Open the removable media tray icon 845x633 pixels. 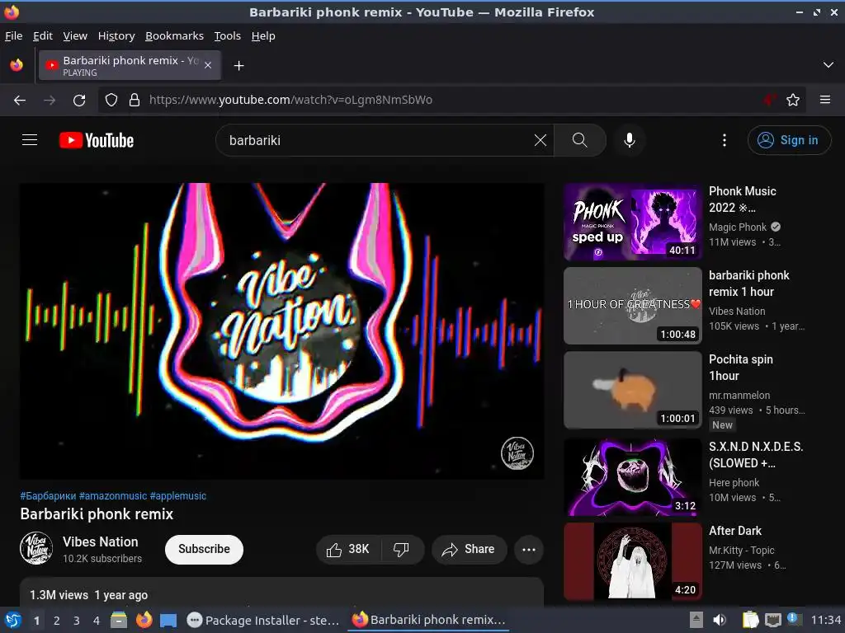(696, 620)
